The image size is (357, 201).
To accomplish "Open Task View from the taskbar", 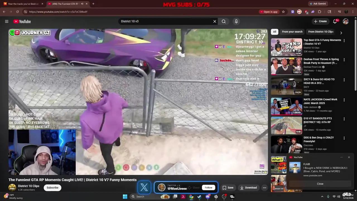I will click(x=175, y=197).
